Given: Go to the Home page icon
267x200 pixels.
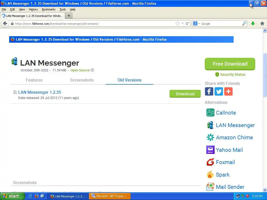Looking at the screenshot, I should coord(262,23).
